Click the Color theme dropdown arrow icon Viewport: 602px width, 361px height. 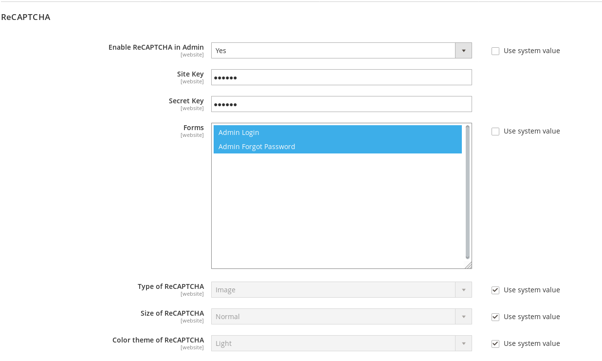coord(463,343)
